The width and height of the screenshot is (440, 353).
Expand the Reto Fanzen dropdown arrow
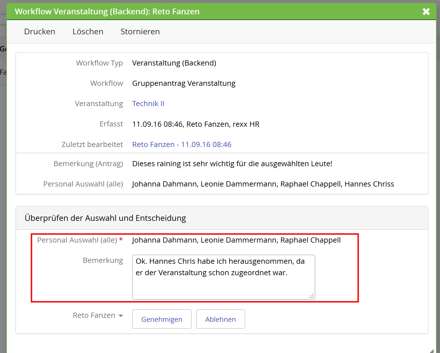pos(121,316)
